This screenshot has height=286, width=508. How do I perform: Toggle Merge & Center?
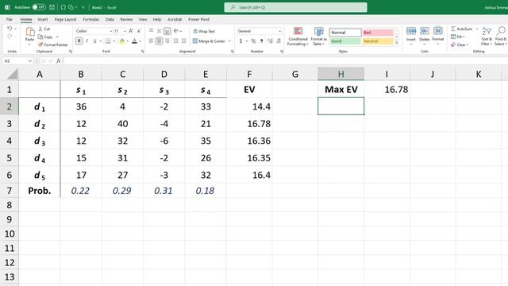(209, 41)
